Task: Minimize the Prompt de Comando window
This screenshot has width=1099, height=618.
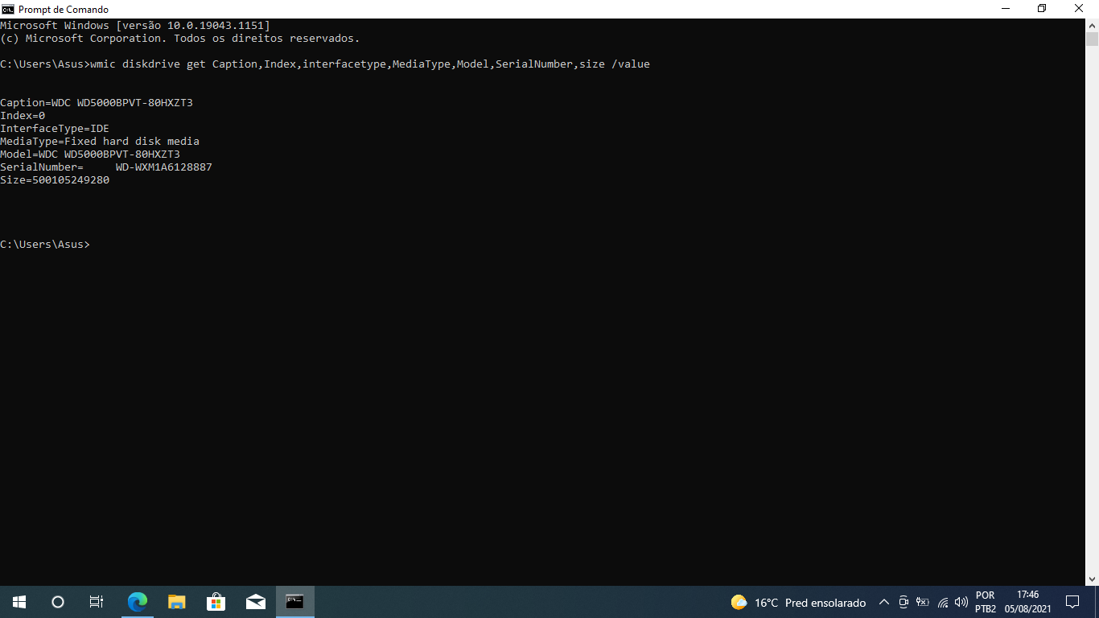Action: point(1006,9)
